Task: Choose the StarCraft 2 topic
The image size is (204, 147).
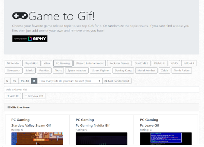Action: (142, 63)
